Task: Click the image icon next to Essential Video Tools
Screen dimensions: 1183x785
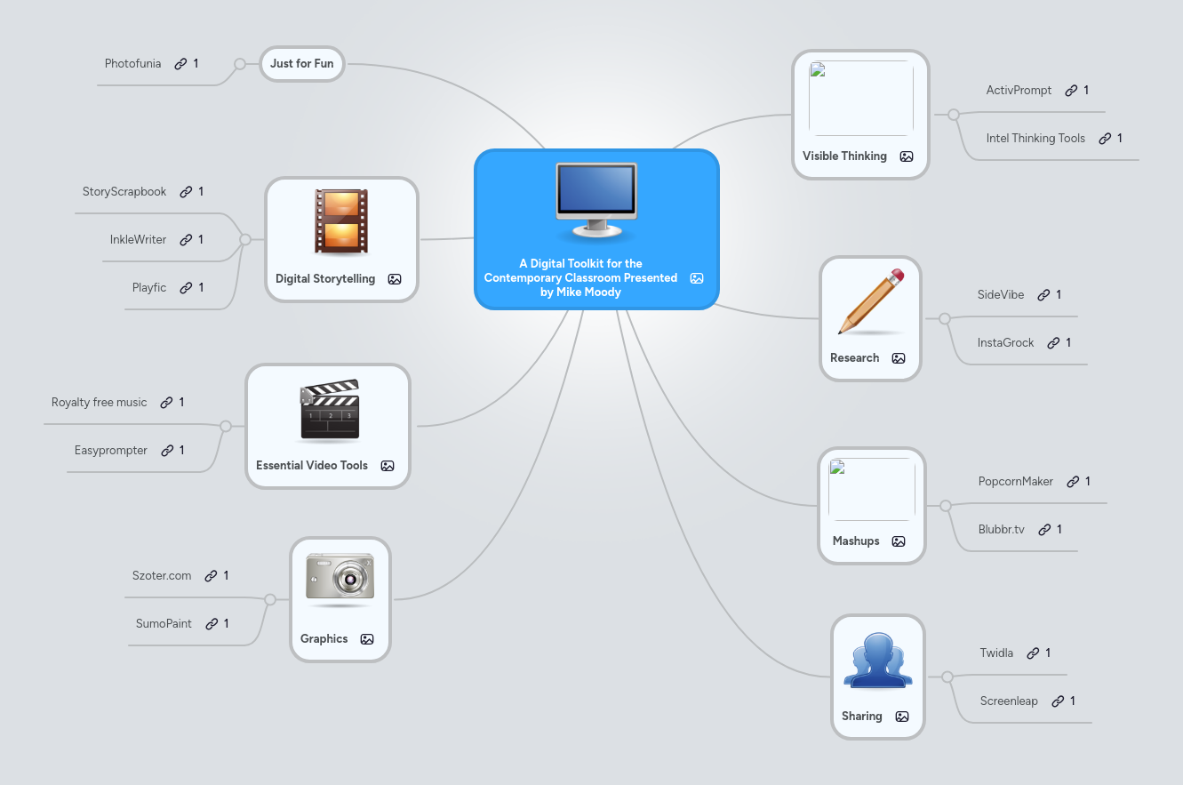Action: (x=388, y=466)
